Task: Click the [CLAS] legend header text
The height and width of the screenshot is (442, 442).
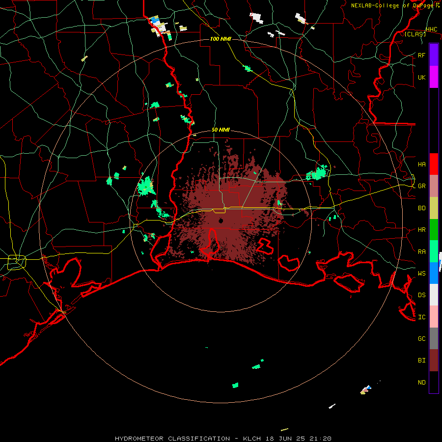Action: 415,34
